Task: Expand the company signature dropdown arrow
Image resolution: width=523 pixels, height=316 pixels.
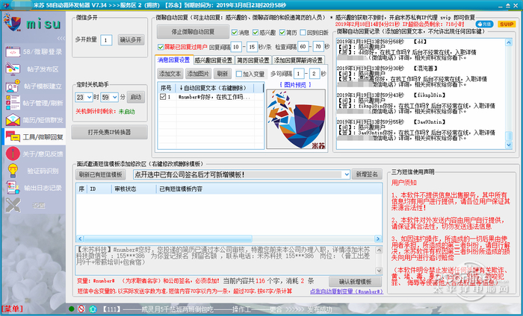Action: pos(346,174)
